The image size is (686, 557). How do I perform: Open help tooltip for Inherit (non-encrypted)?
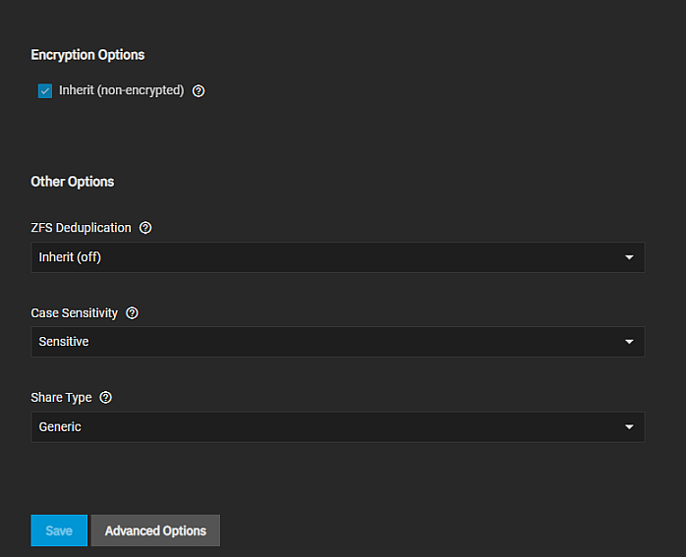(199, 91)
